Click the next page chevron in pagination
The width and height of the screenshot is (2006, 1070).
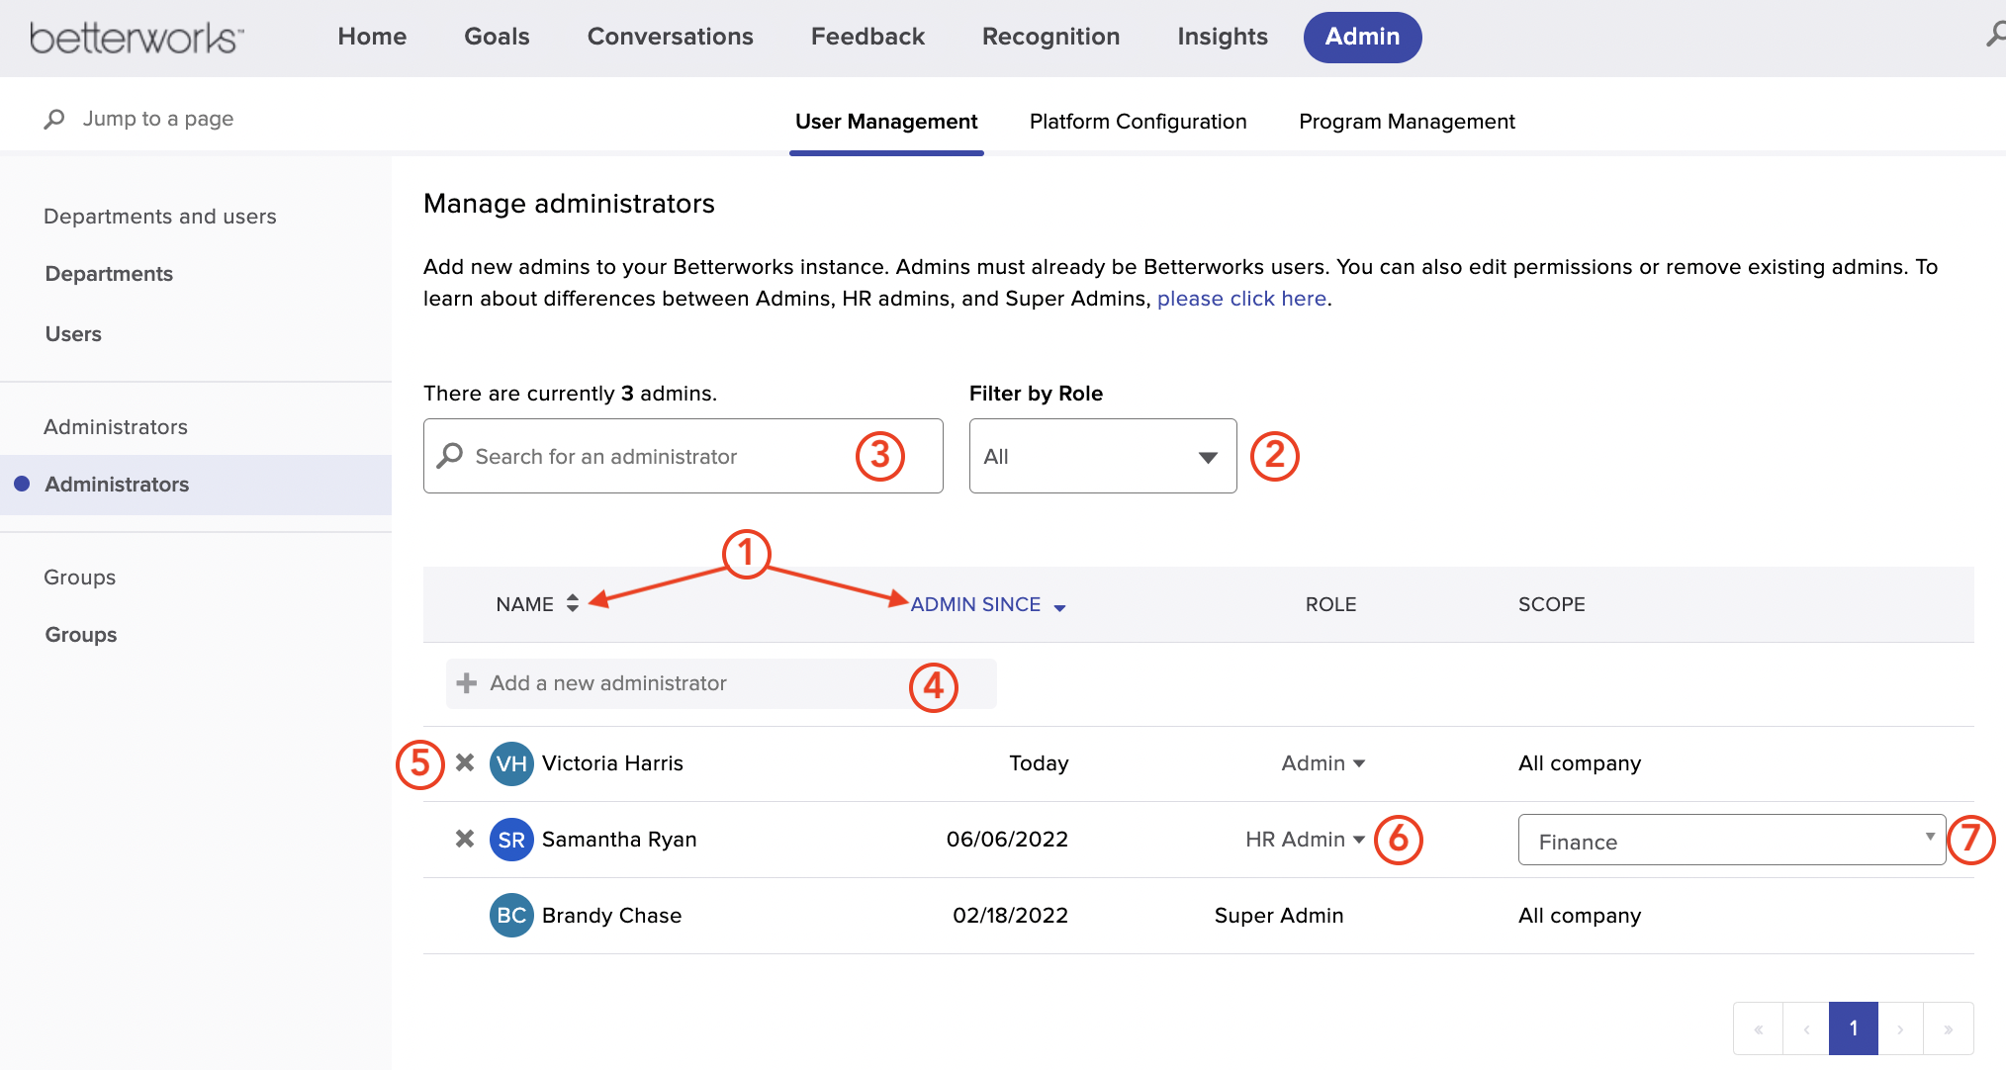point(1900,1027)
